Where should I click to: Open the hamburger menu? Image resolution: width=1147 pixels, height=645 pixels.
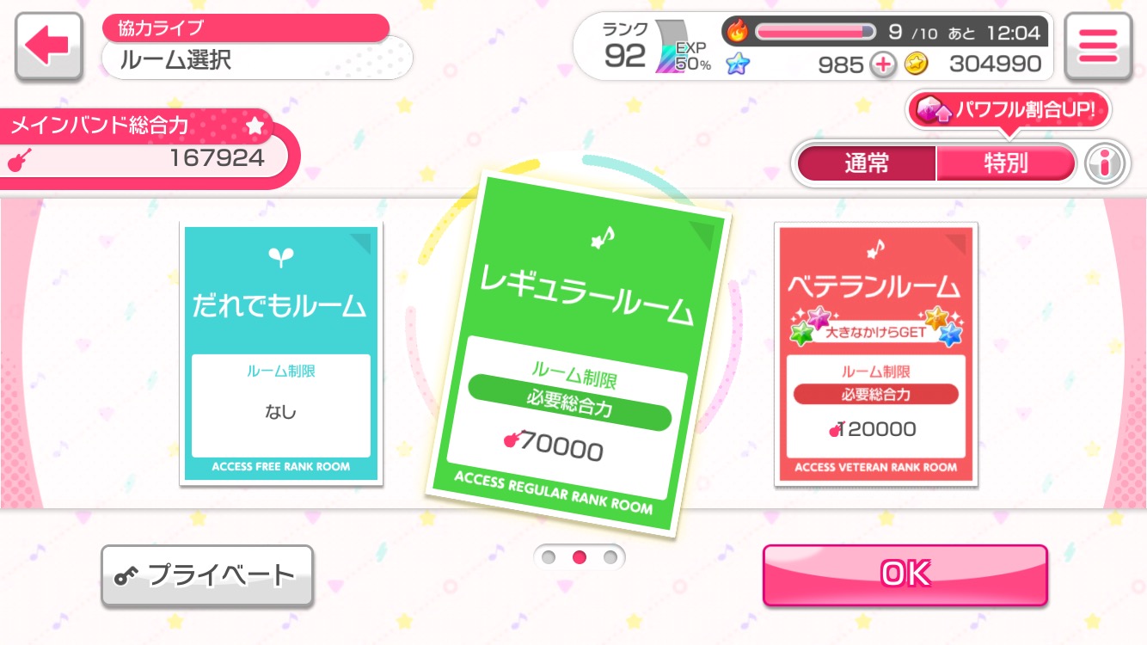pyautogui.click(x=1098, y=46)
